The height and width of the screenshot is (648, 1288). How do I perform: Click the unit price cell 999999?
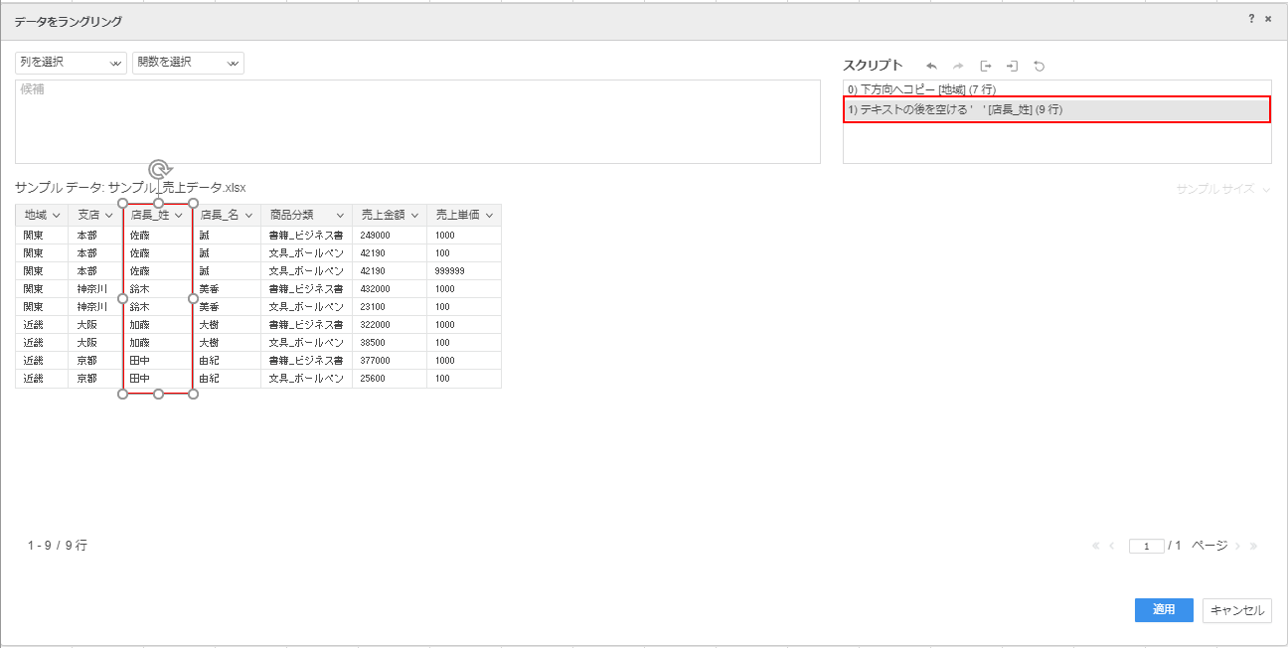click(464, 271)
